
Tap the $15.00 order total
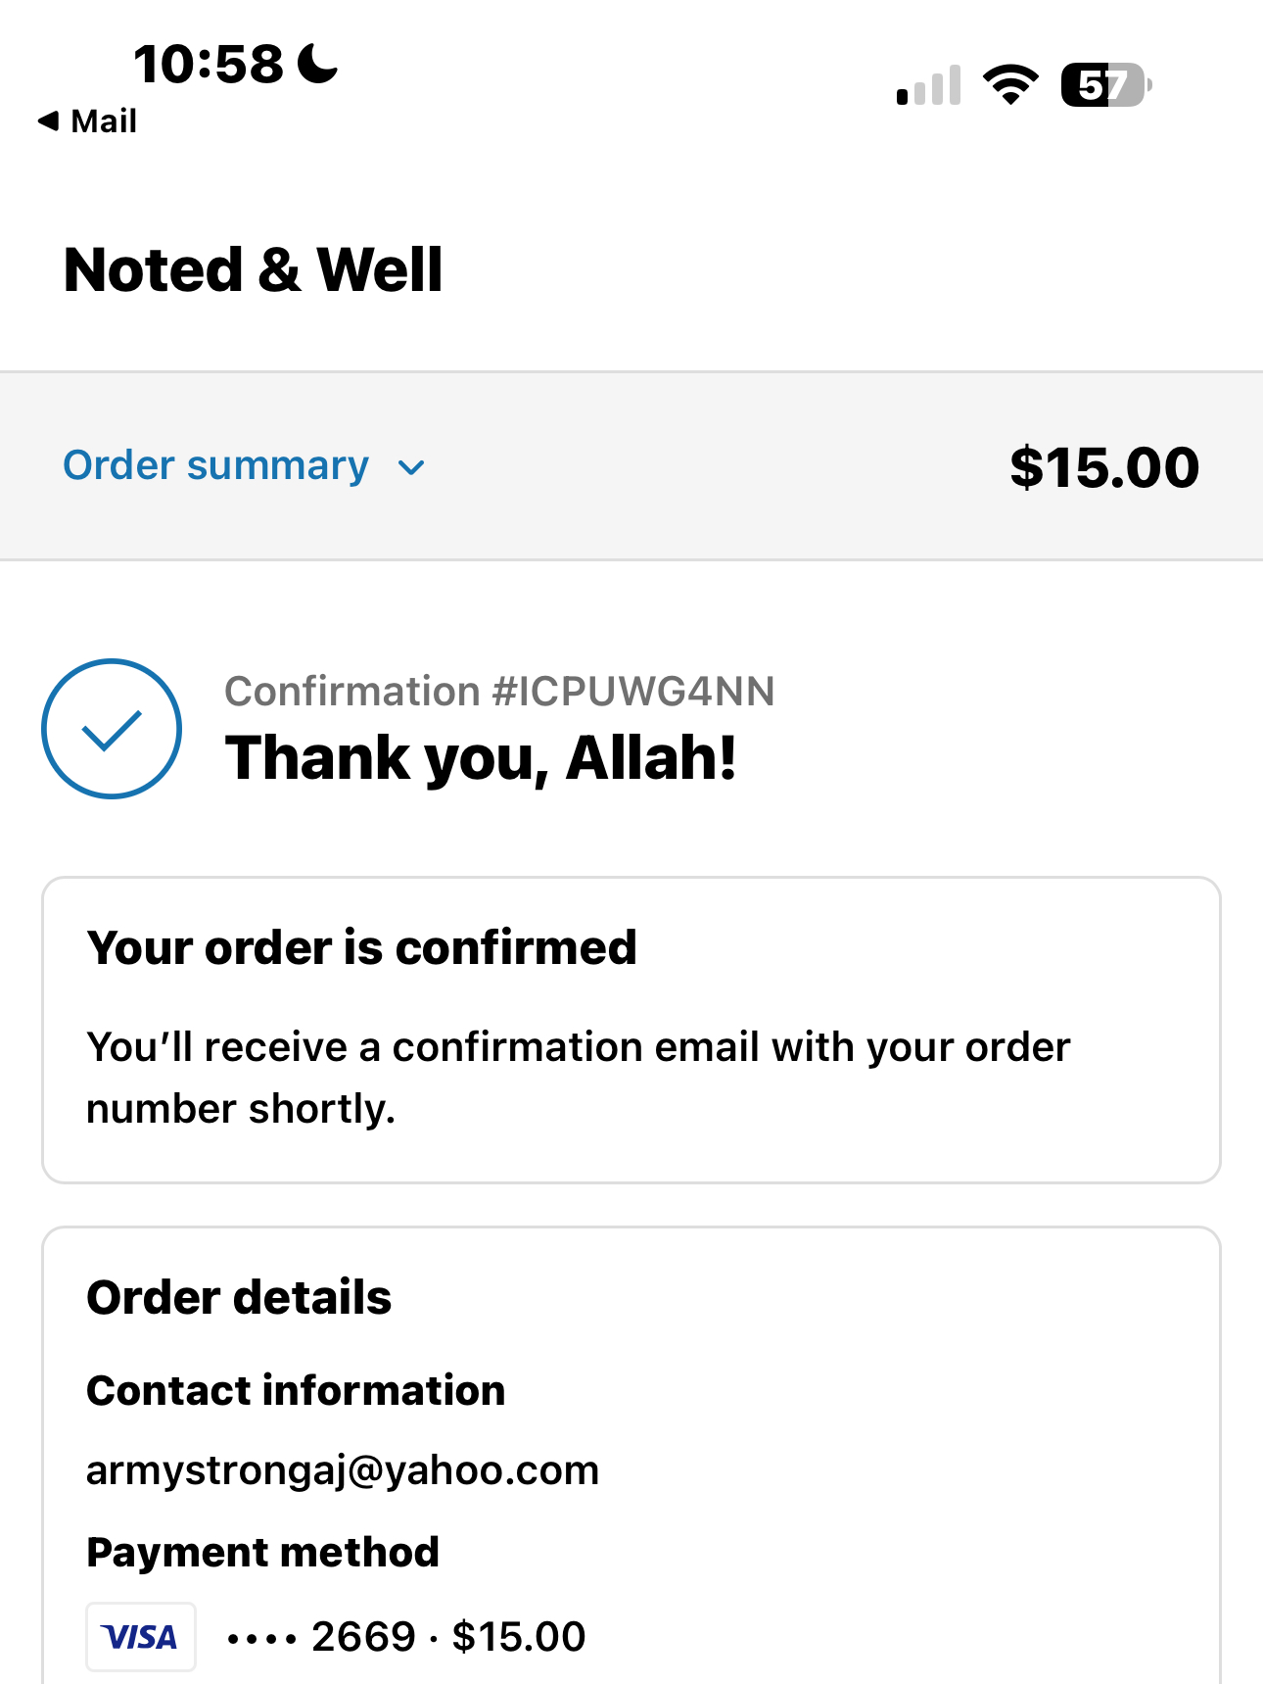pos(1103,466)
